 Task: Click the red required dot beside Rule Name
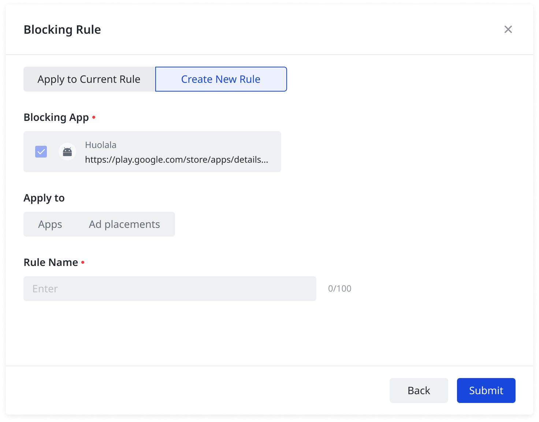pyautogui.click(x=83, y=262)
